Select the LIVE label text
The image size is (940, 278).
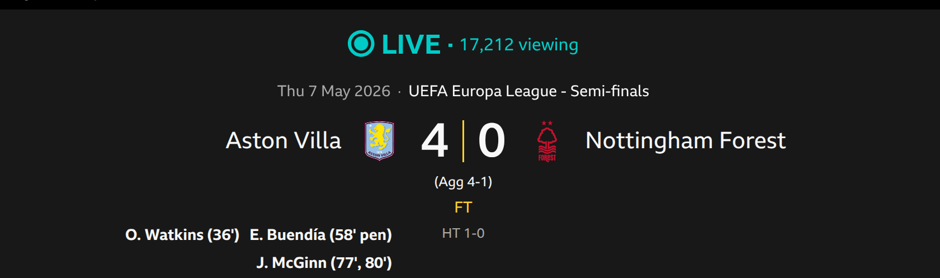[411, 44]
